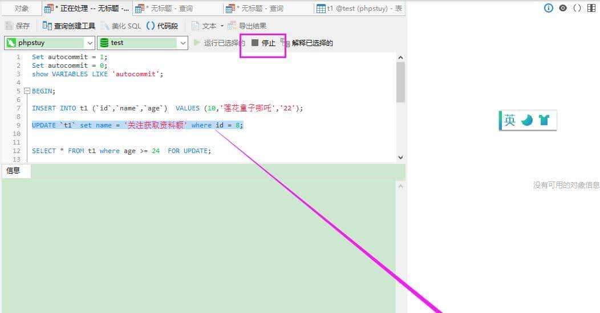Click the Text (文本) toolbar button
600x313 pixels.
[x=204, y=26]
